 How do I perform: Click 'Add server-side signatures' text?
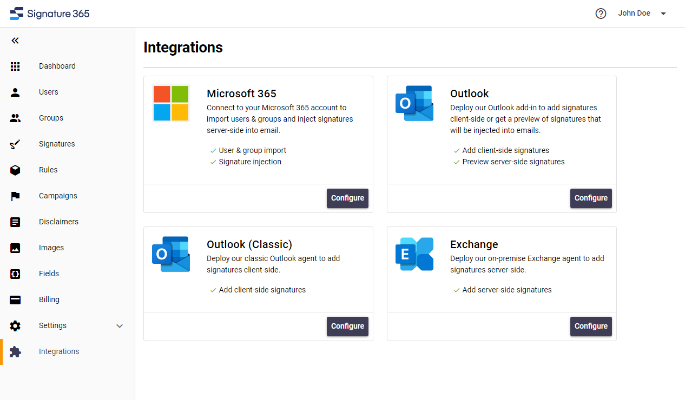pos(507,290)
